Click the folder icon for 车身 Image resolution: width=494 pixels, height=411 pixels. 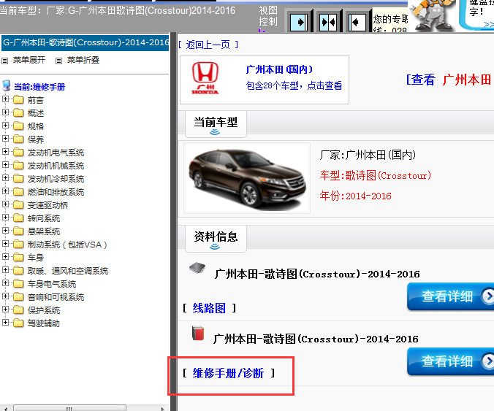[x=18, y=258]
